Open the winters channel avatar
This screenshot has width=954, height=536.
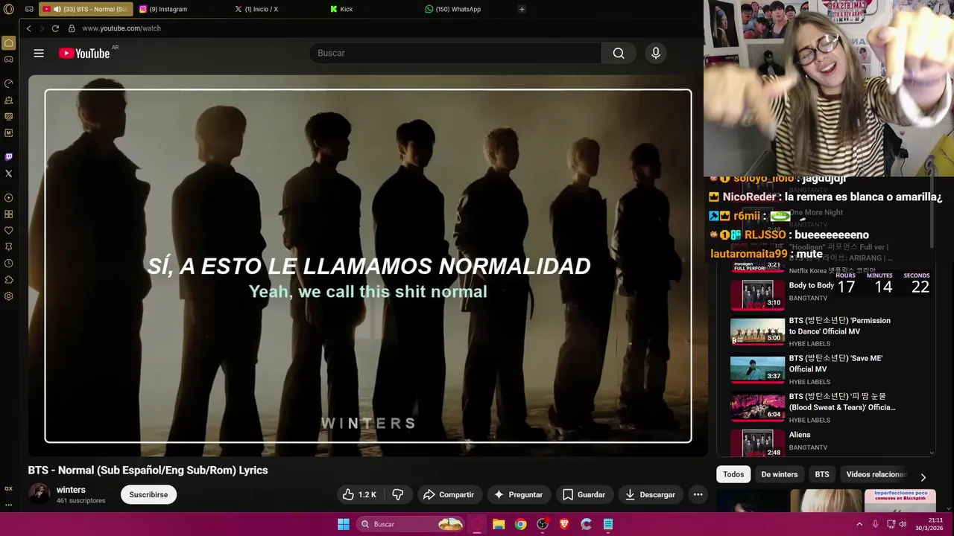click(x=39, y=494)
